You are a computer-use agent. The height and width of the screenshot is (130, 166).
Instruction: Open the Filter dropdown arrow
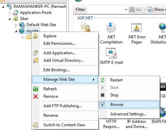(x=126, y=10)
